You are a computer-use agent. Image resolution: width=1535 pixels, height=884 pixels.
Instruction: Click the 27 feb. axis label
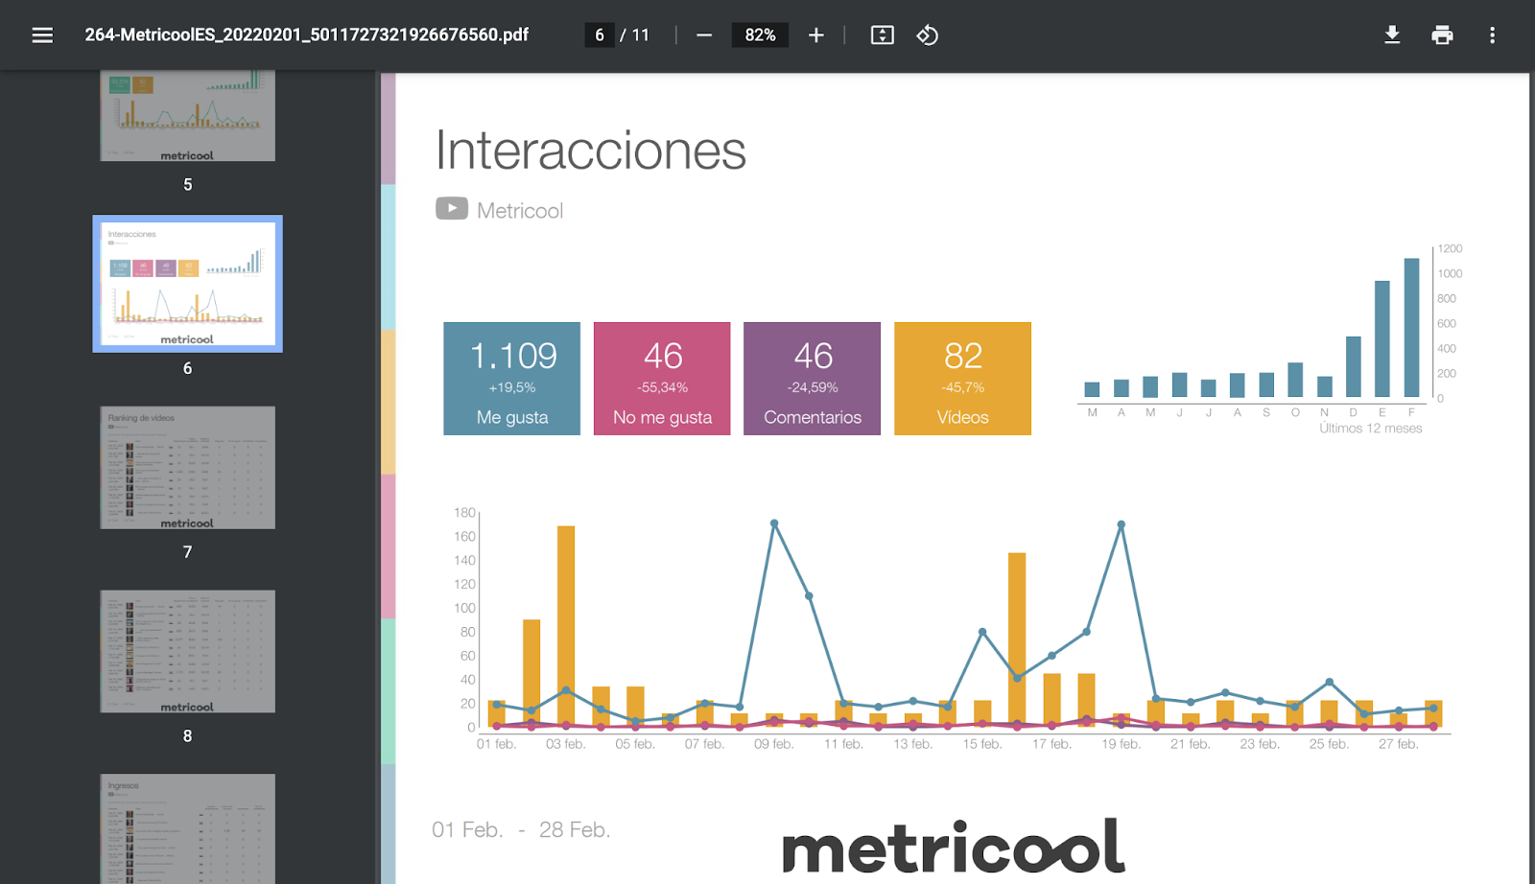(x=1399, y=744)
